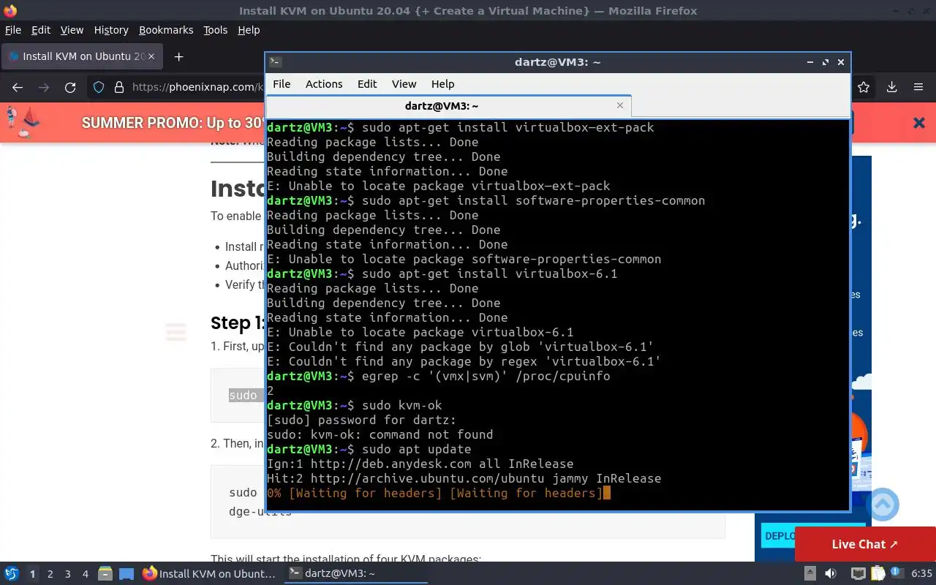Activate dartz@VM3 terminal task button
Viewport: 936px width, 585px height.
coord(356,574)
